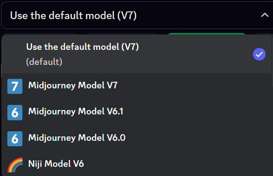Collapse the model dropdown with the up chevron
This screenshot has height=176, width=273.
click(264, 15)
